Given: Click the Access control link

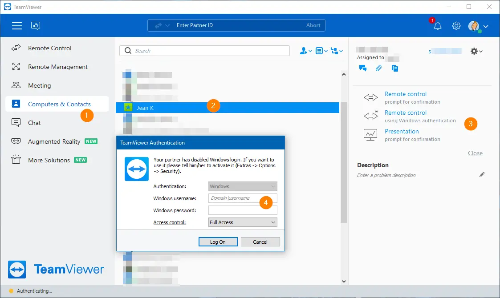Looking at the screenshot, I should 170,222.
